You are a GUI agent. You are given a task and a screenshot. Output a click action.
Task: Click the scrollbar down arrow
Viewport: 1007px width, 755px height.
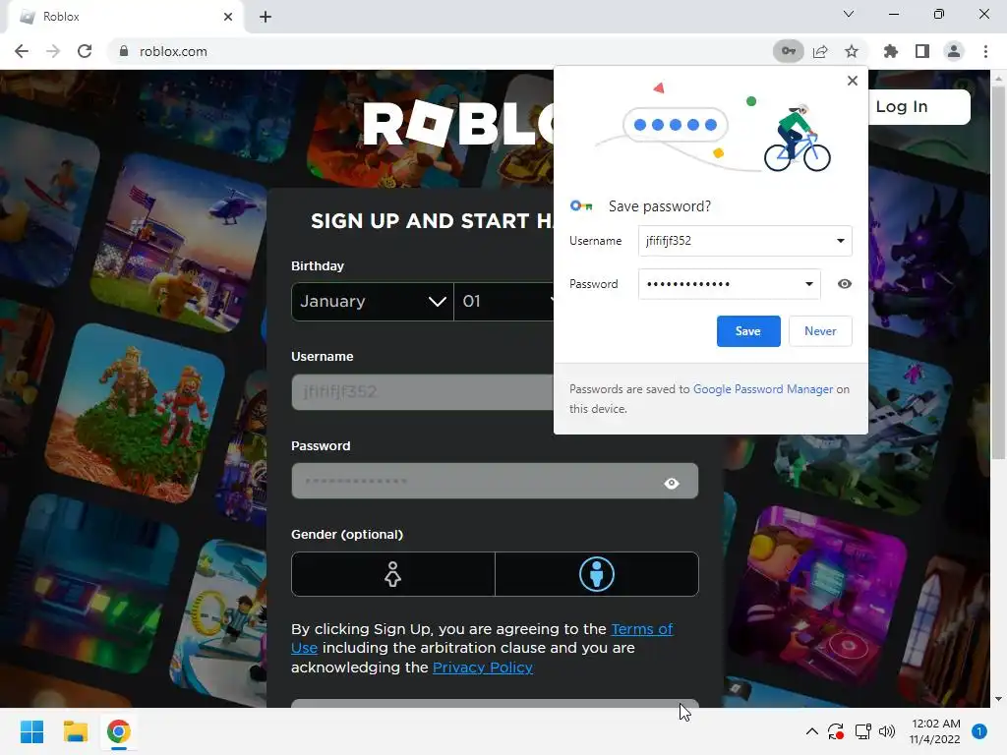(998, 699)
